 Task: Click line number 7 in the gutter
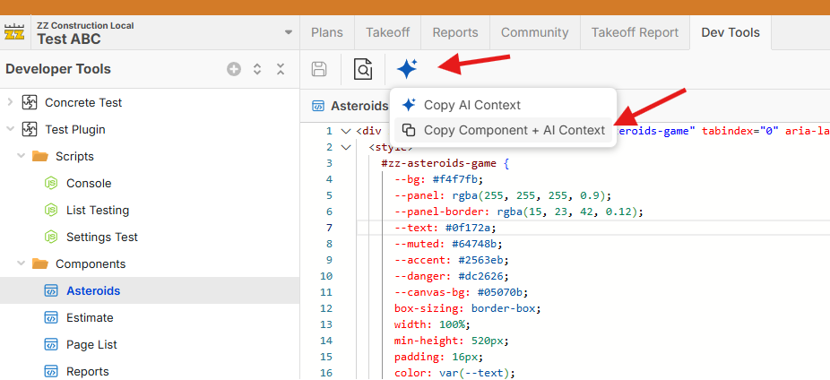(329, 228)
